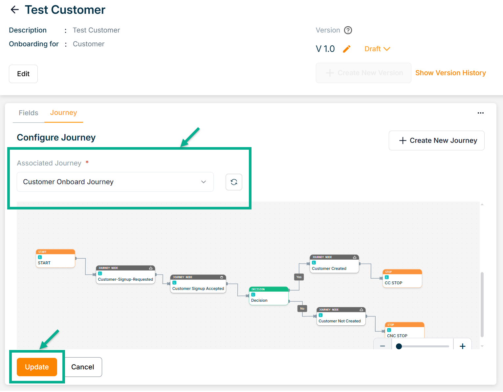Open Show Version History link
This screenshot has width=503, height=392.
(450, 73)
